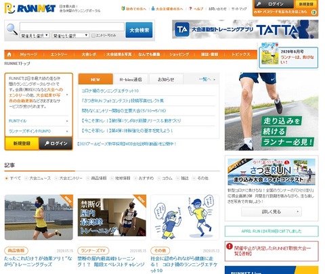The width and height of the screenshot is (325, 274).
Task: Click the ランナーズTV category tag
Action: [x=93, y=250]
